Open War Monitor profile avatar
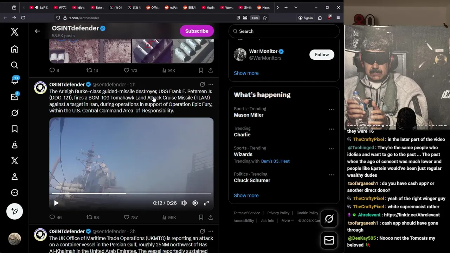The image size is (450, 253). click(x=240, y=54)
